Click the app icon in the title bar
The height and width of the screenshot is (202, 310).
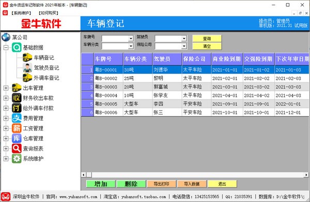[x=5, y=5]
